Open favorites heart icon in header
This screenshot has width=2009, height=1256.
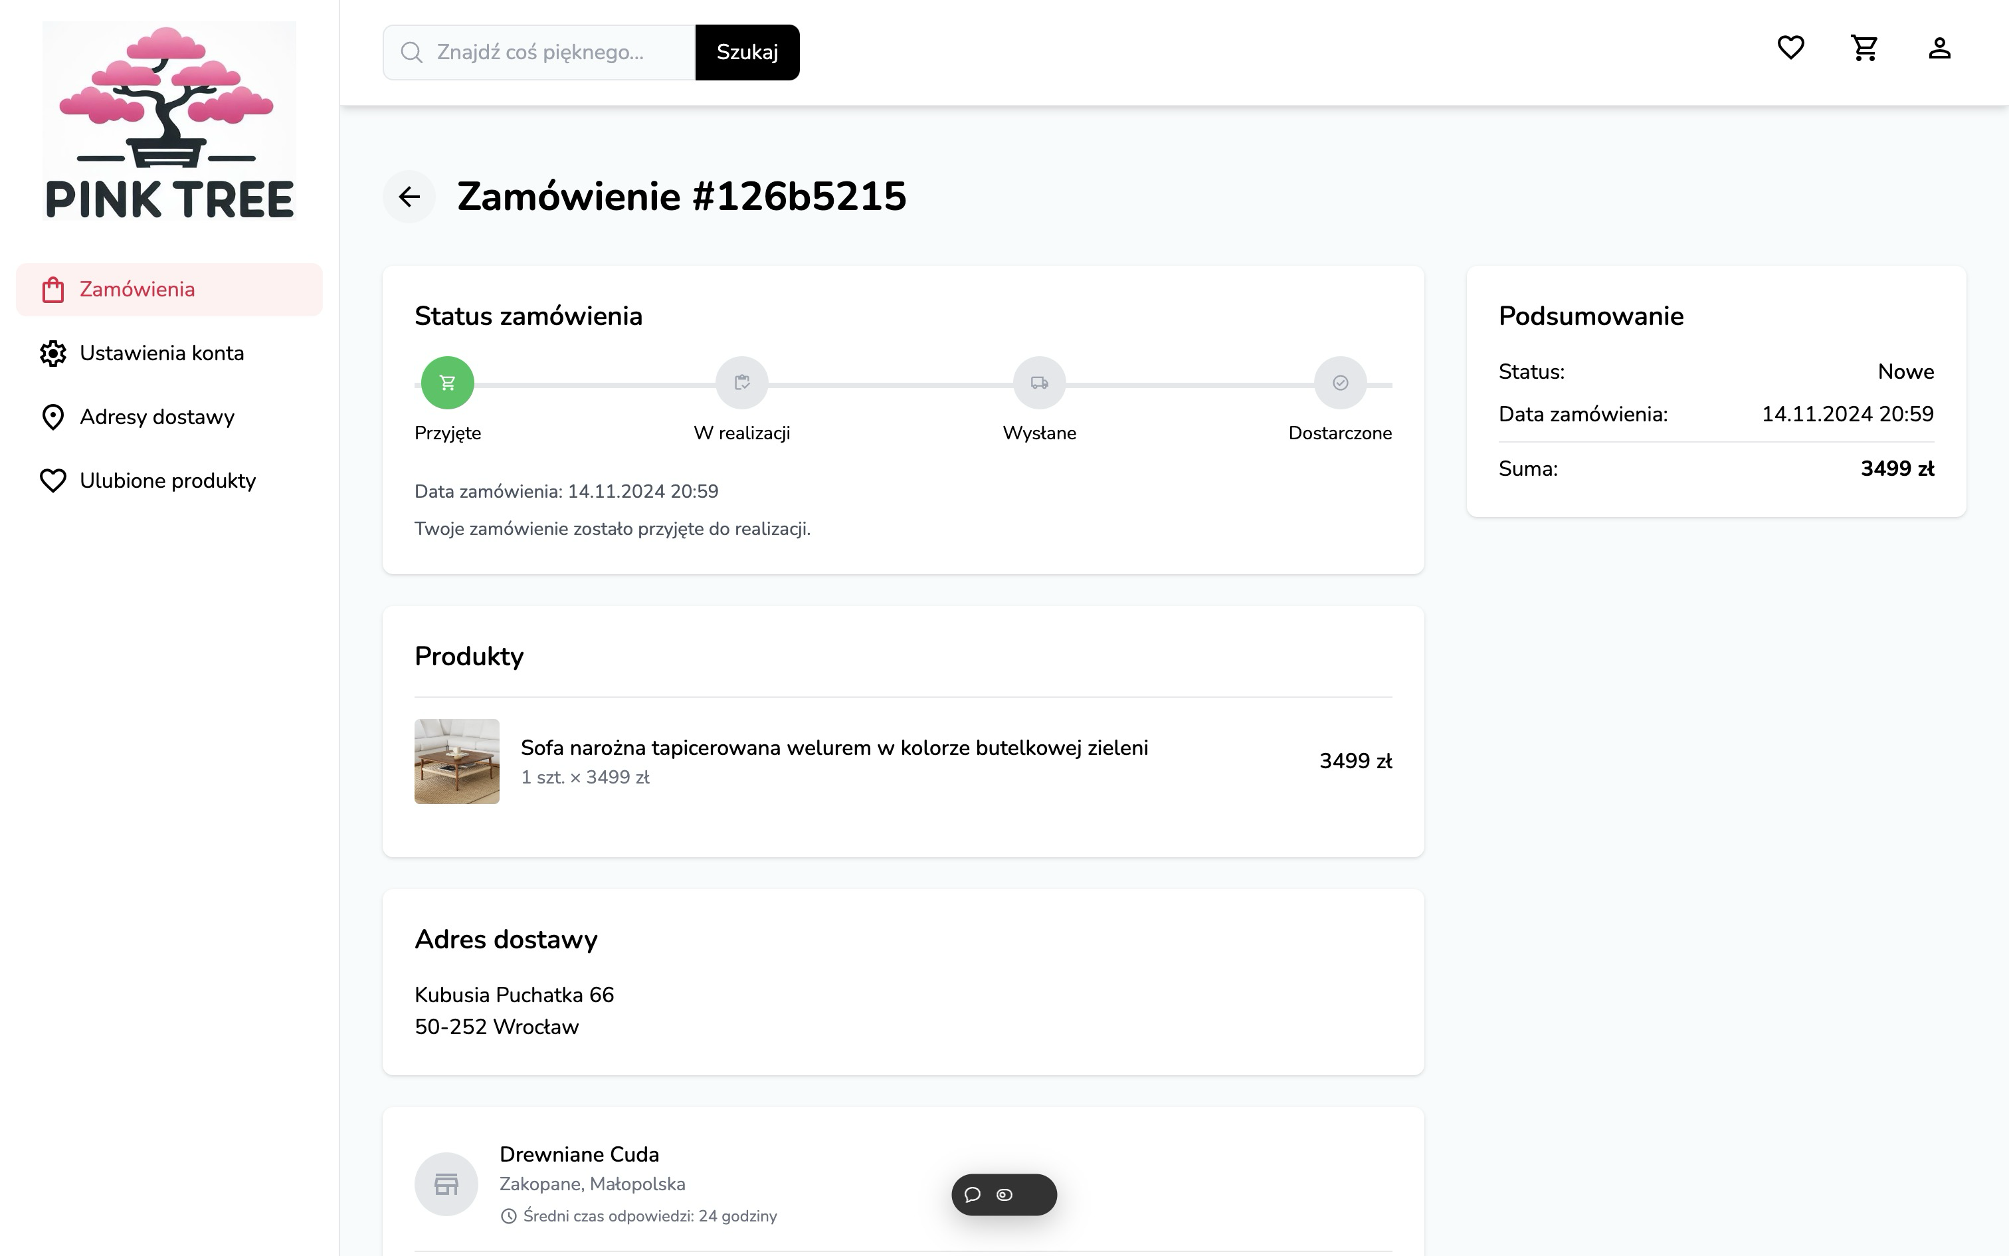[x=1790, y=48]
